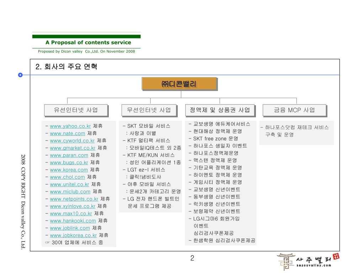Open the www.unitel.co.kr link
The image size is (364, 273).
[69, 184]
